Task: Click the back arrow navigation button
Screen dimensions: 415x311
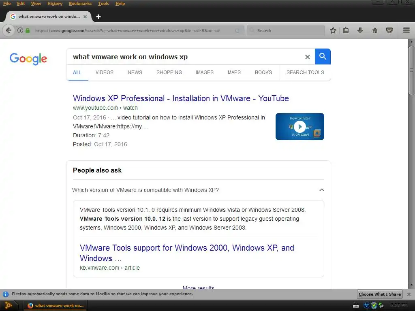Action: click(9, 30)
